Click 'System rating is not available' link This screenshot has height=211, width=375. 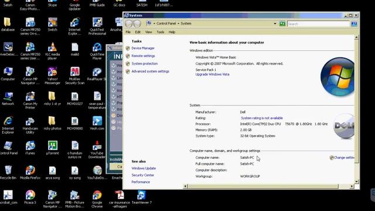[262, 118]
